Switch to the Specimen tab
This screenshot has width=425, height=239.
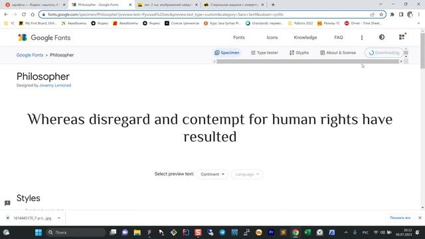(227, 52)
